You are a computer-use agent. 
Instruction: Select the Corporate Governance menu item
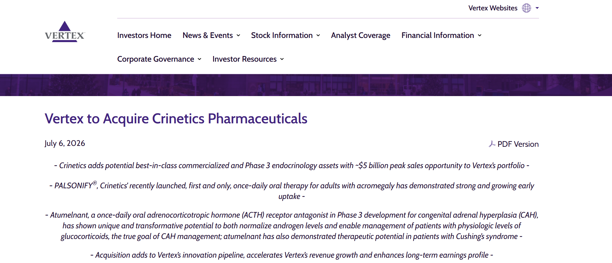click(x=156, y=59)
